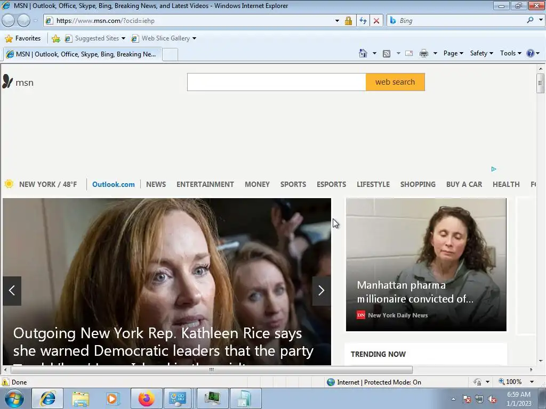Open the BUY A CAR link
Screen dimensions: 546x409
(464, 184)
